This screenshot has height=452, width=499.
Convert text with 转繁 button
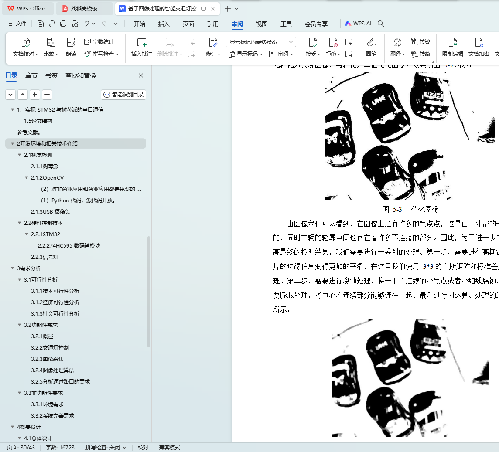(x=420, y=42)
